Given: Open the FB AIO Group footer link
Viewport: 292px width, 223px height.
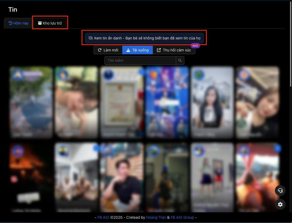Looking at the screenshot, I should point(182,217).
